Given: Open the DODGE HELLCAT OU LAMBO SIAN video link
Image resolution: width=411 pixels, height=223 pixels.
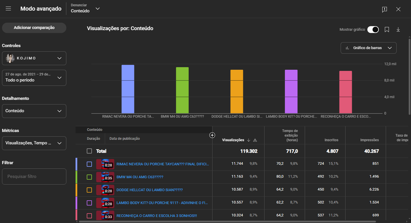Looking at the screenshot, I should click(x=149, y=190).
